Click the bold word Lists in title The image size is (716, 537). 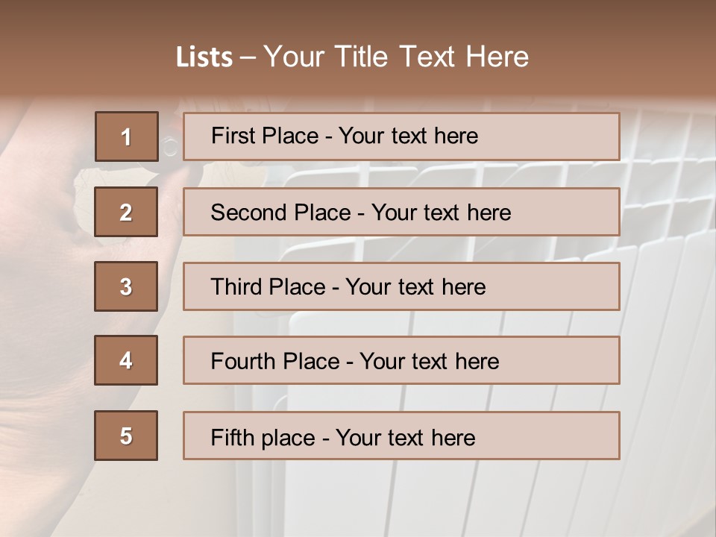pyautogui.click(x=204, y=57)
